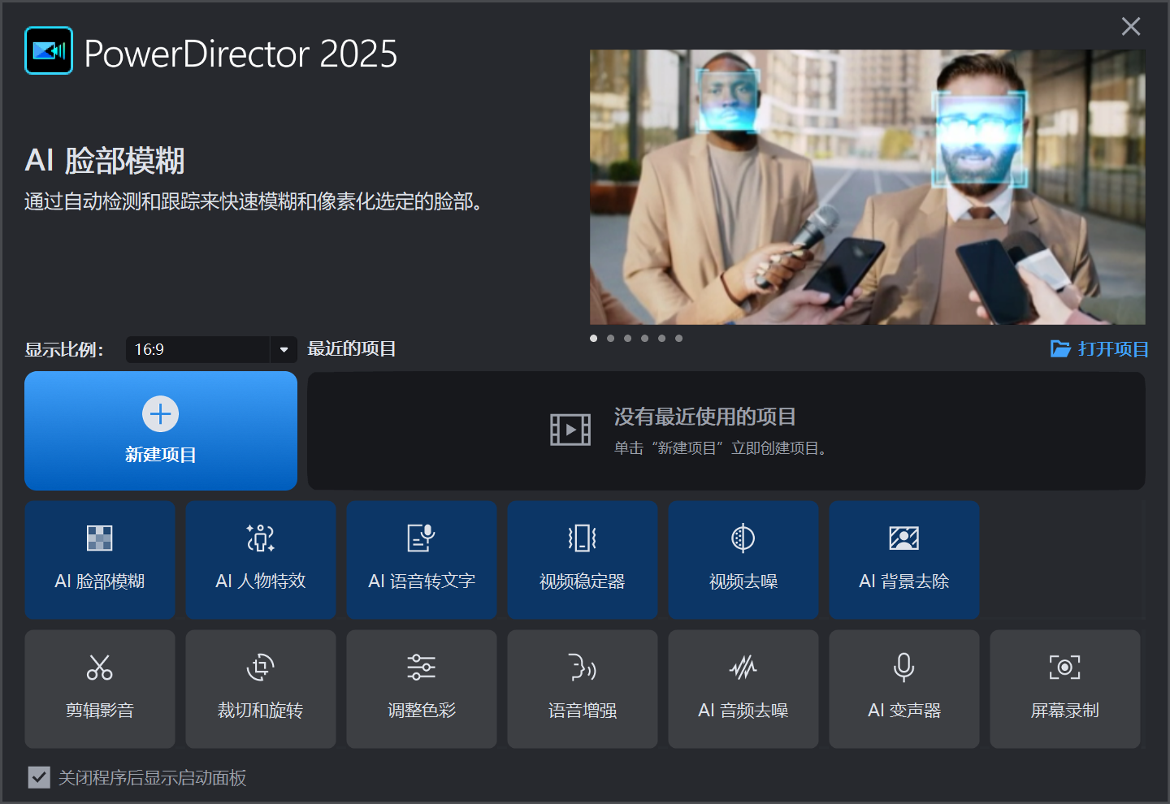The image size is (1170, 804).
Task: Open the AI 音频去噪 audio denoise tool
Action: click(x=743, y=689)
